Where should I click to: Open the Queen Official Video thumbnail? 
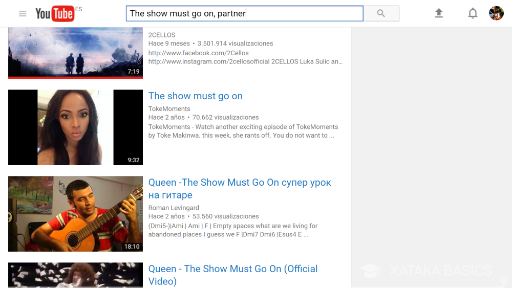click(x=75, y=275)
